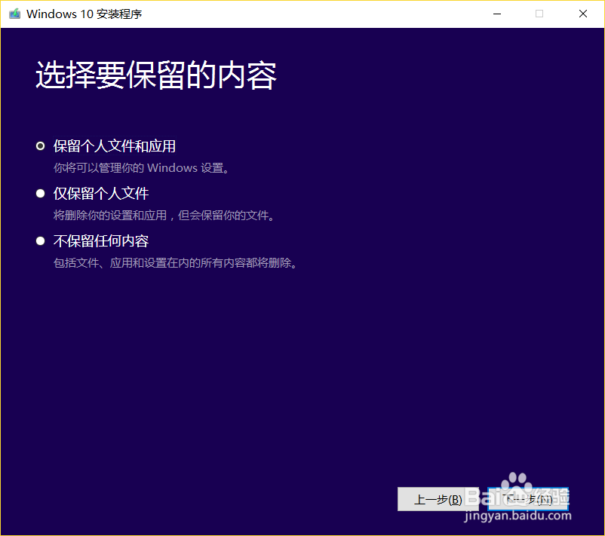Click the maximize button on title bar

539,14
